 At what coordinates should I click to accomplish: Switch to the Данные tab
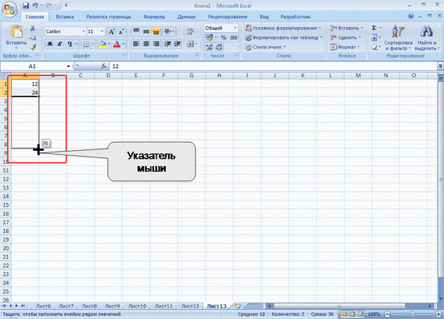click(186, 16)
